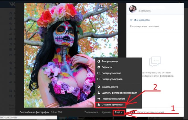Click the Повернуть влево rotate icon
This screenshot has width=188, height=120.
(x=98, y=73)
